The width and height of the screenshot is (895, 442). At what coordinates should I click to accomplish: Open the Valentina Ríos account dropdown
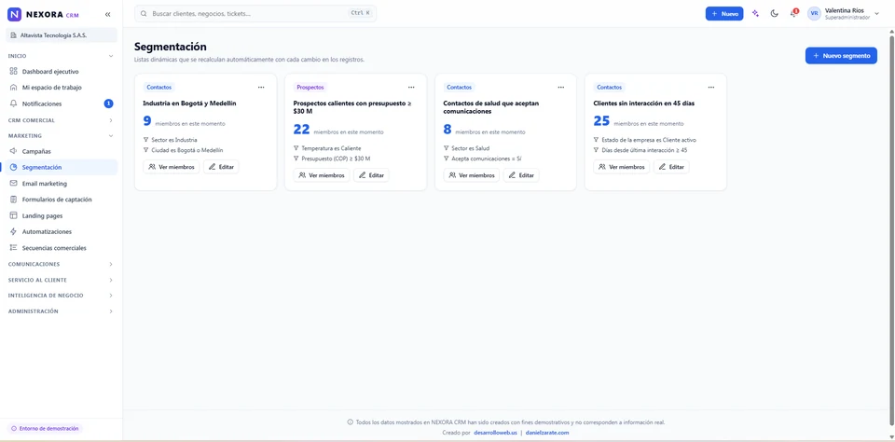(x=844, y=14)
